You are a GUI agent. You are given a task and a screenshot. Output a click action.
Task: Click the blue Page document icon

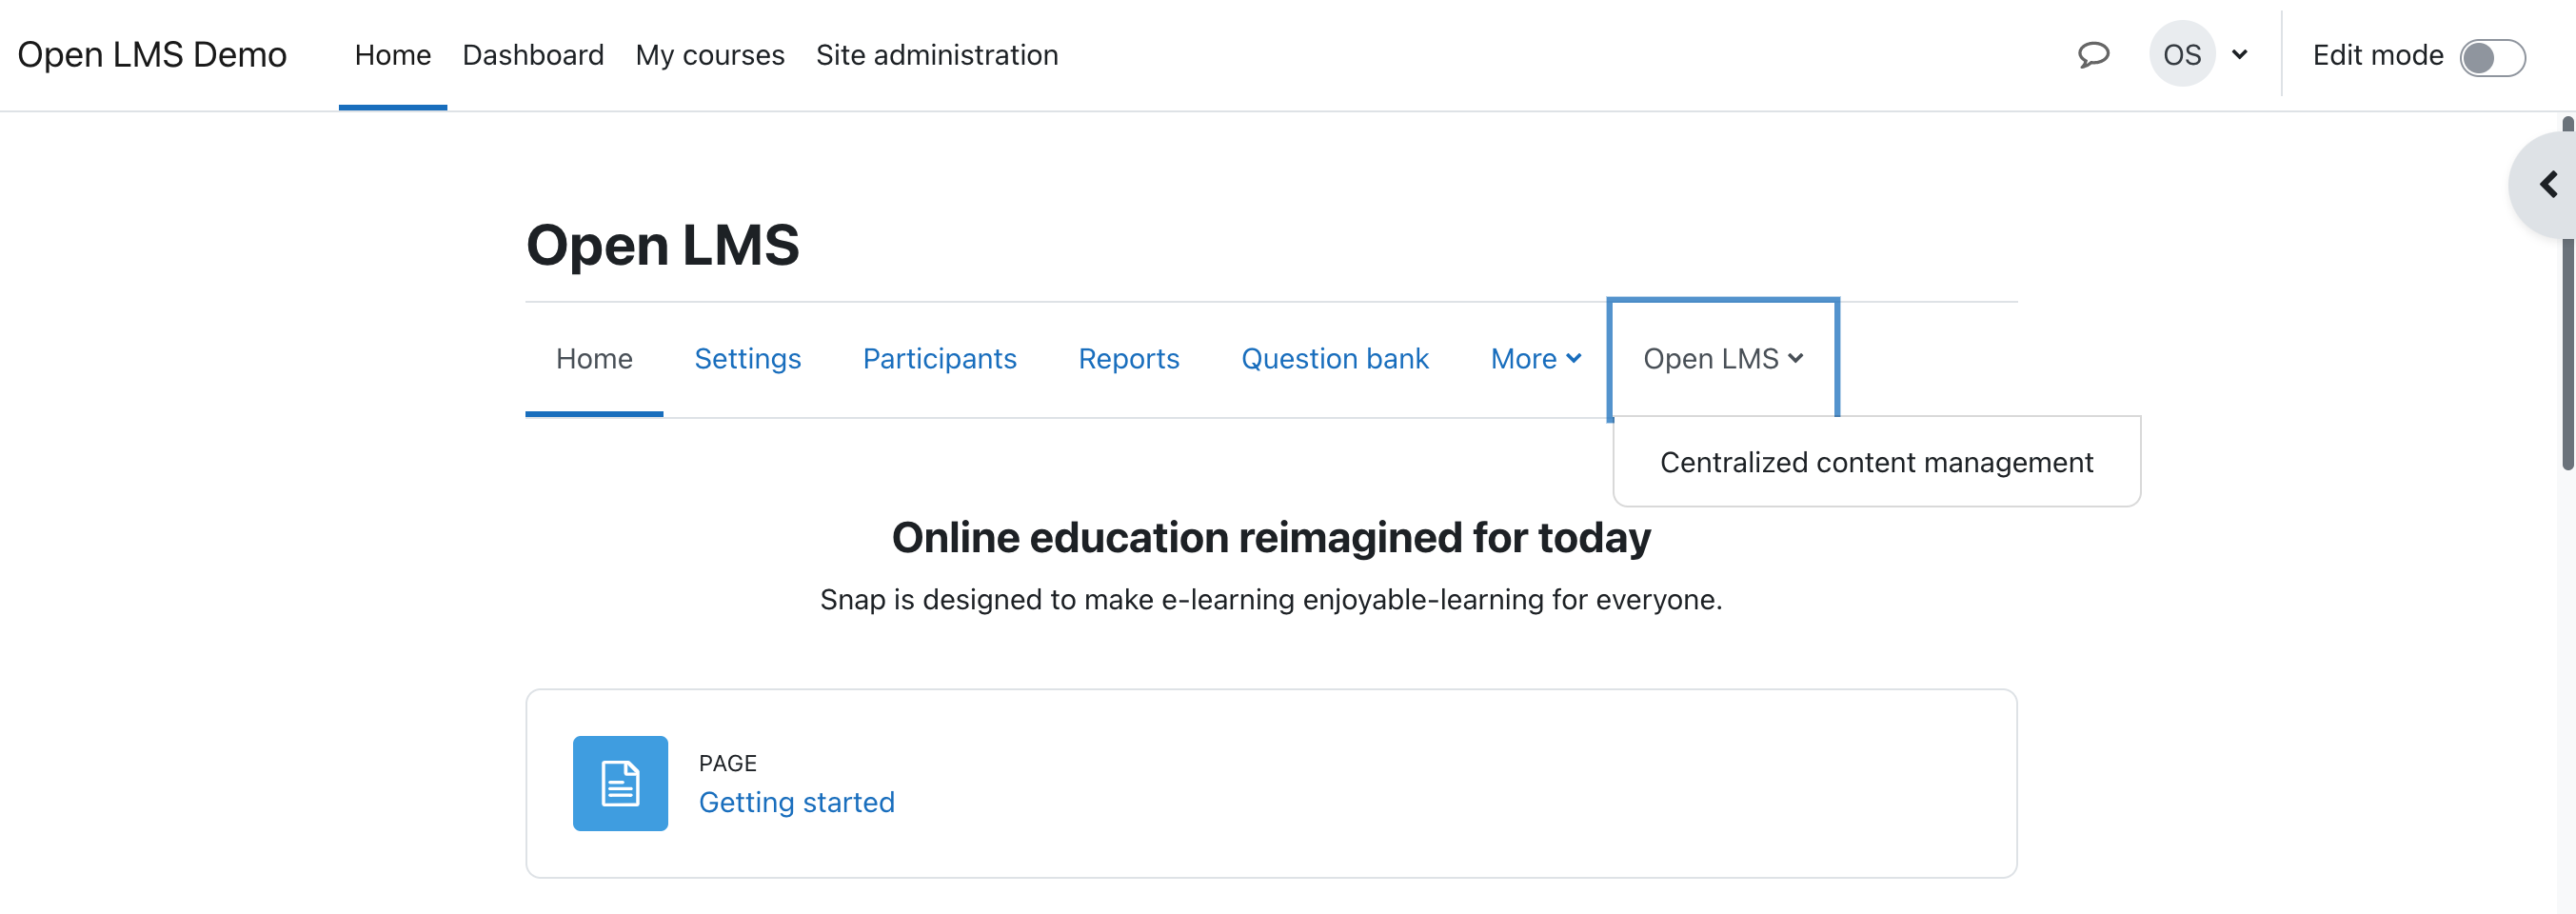pyautogui.click(x=619, y=784)
